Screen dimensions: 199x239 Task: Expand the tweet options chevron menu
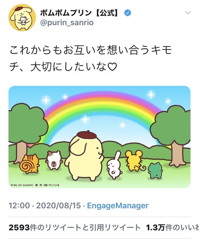click(188, 13)
